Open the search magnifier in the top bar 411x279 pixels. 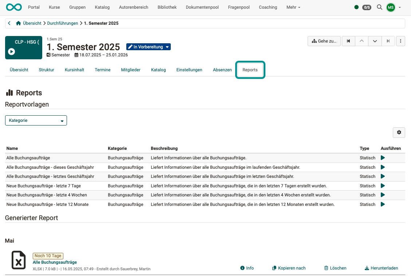click(379, 7)
